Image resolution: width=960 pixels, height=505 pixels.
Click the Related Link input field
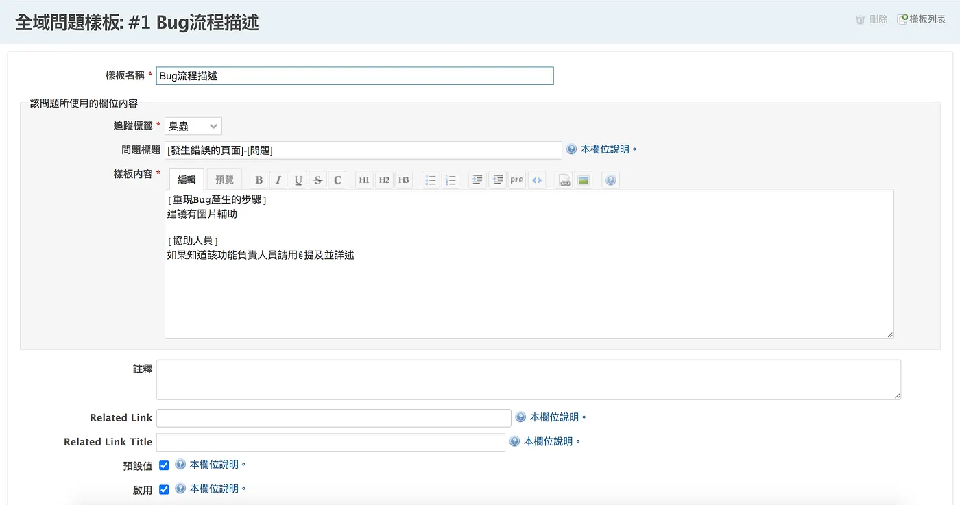tap(334, 418)
